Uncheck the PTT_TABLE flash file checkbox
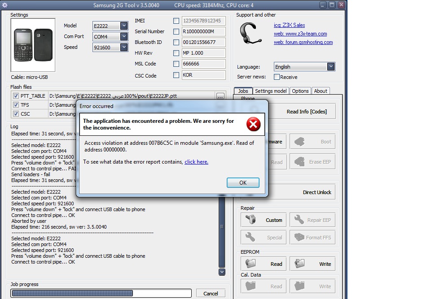The image size is (431, 299). coord(16,96)
